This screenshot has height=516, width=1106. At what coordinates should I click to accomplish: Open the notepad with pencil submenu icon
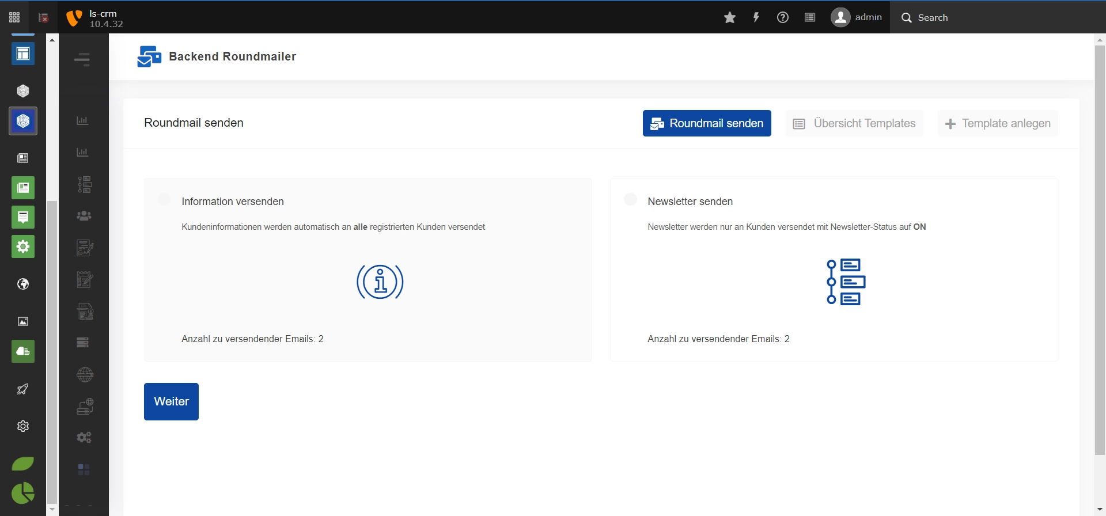[x=85, y=280]
